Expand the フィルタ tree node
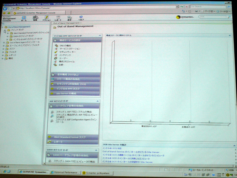 click(x=3, y=52)
